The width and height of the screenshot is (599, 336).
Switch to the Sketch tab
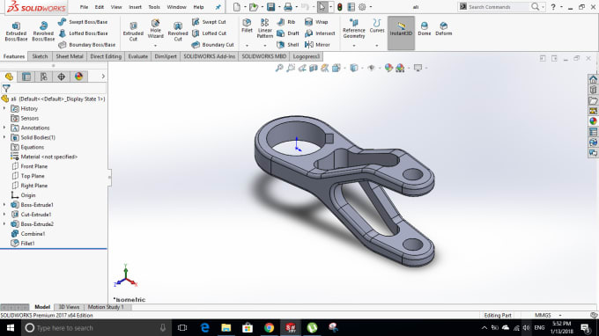(40, 56)
